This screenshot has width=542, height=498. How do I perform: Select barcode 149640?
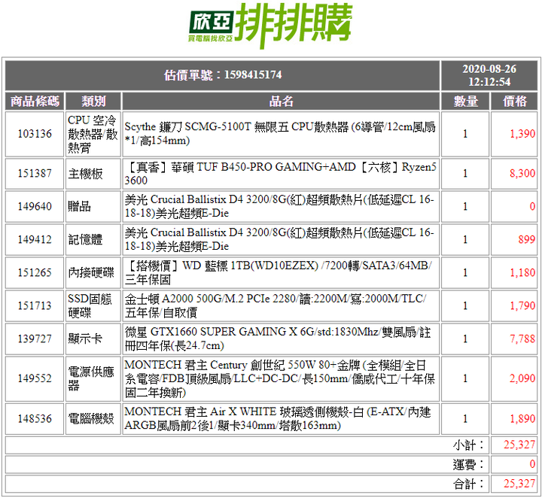(35, 206)
